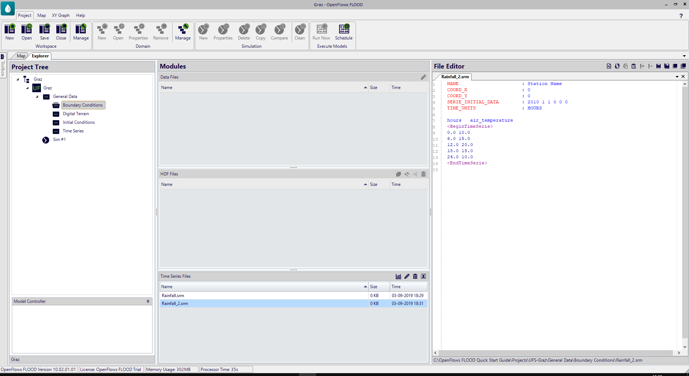Viewport: 689px width, 376px height.
Task: Collapse the General Data tree node
Action: pos(37,97)
